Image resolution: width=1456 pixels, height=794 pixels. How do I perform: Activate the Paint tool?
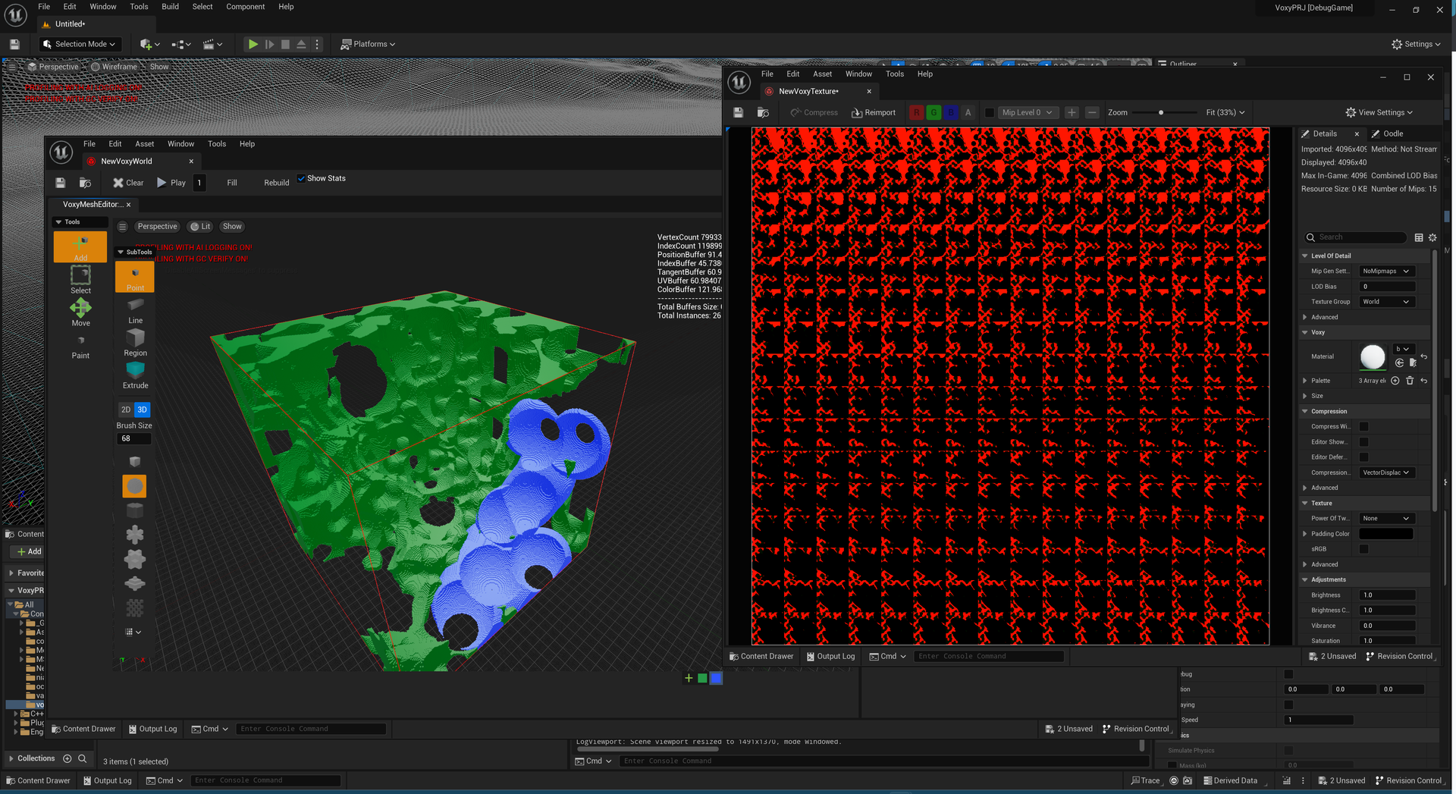[x=80, y=345]
